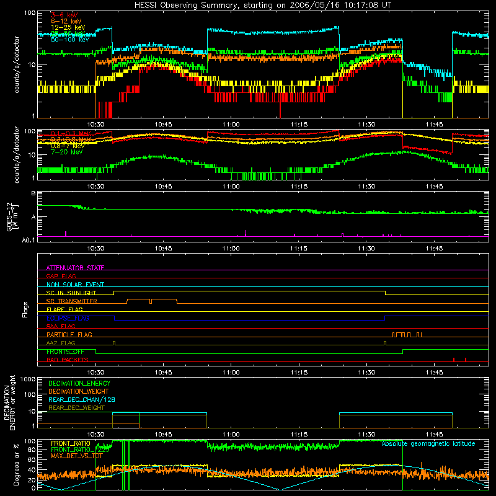This screenshot has height=496, width=496.
Task: Select the FRONT_RATIO legend label
Action: pos(71,443)
